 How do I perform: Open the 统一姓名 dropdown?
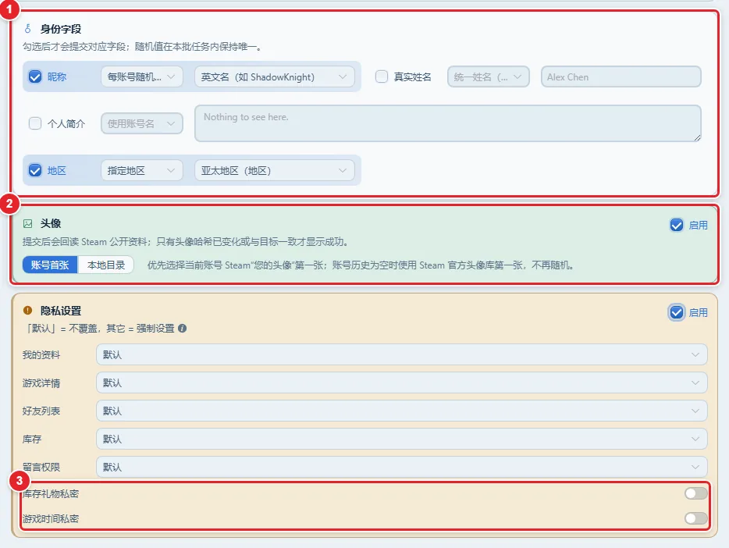(x=488, y=77)
